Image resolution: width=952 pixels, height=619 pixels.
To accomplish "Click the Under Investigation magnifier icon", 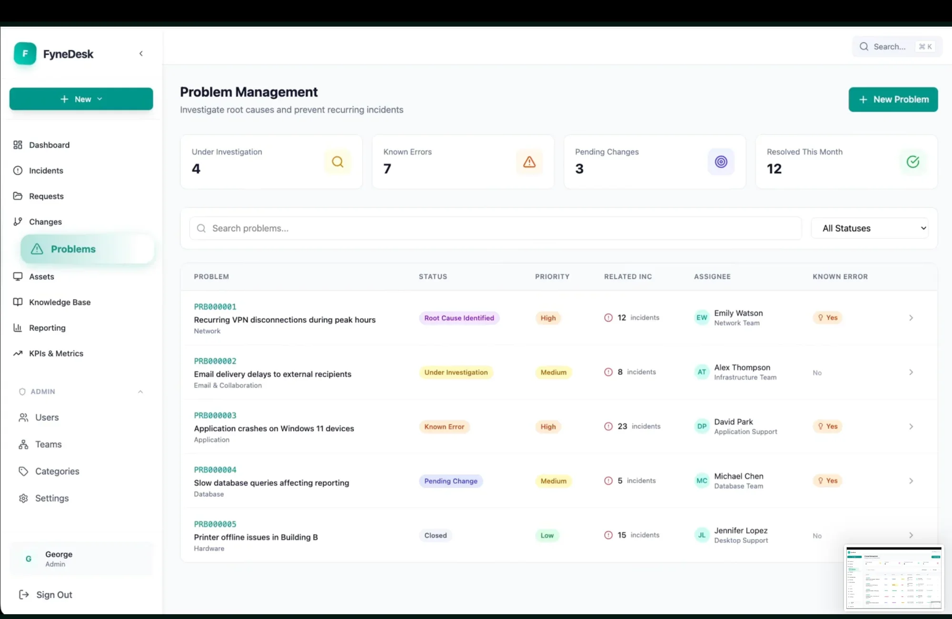I will pos(337,162).
